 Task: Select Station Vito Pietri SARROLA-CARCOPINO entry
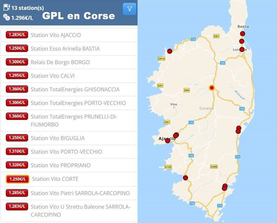[x=69, y=193]
